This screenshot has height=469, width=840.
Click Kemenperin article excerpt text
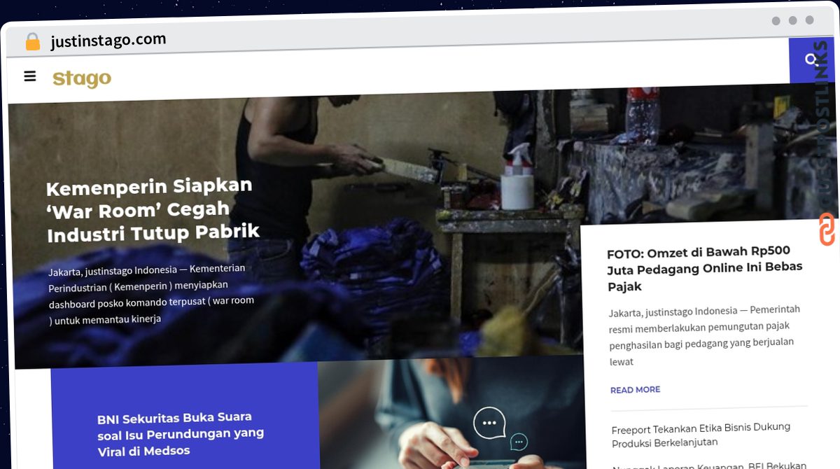pyautogui.click(x=151, y=294)
